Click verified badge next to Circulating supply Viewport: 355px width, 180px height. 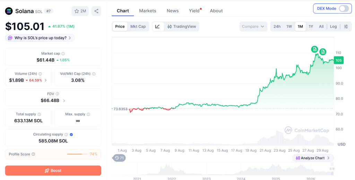[x=71, y=134]
